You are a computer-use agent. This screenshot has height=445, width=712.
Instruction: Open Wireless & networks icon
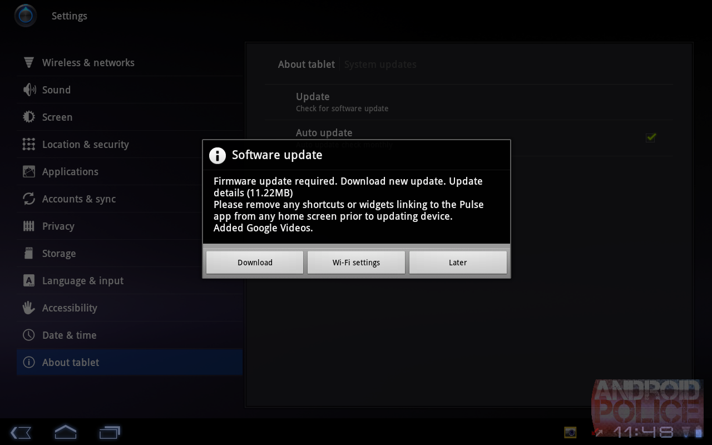pyautogui.click(x=29, y=62)
